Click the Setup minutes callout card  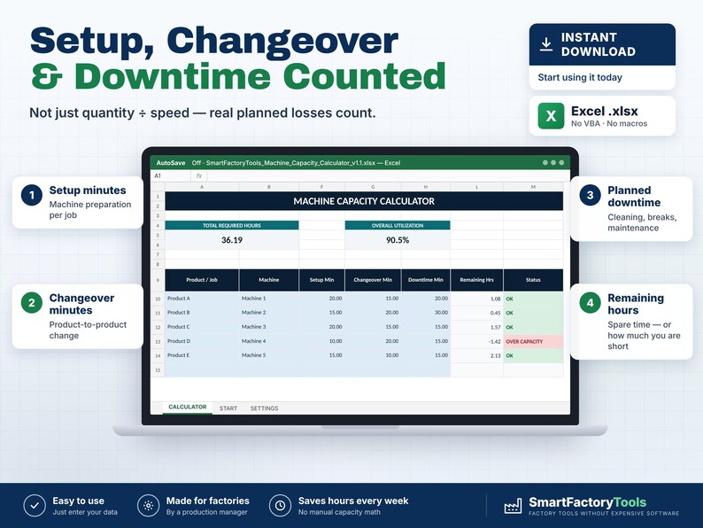(78, 202)
